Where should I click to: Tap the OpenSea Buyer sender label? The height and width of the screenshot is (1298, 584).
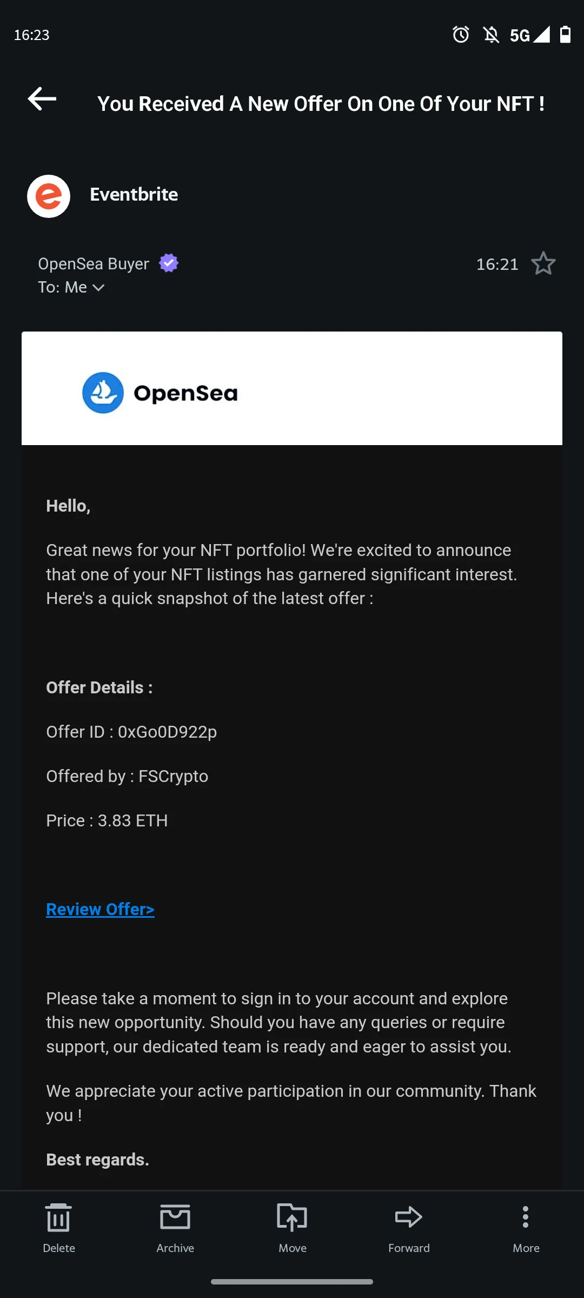pyautogui.click(x=94, y=264)
